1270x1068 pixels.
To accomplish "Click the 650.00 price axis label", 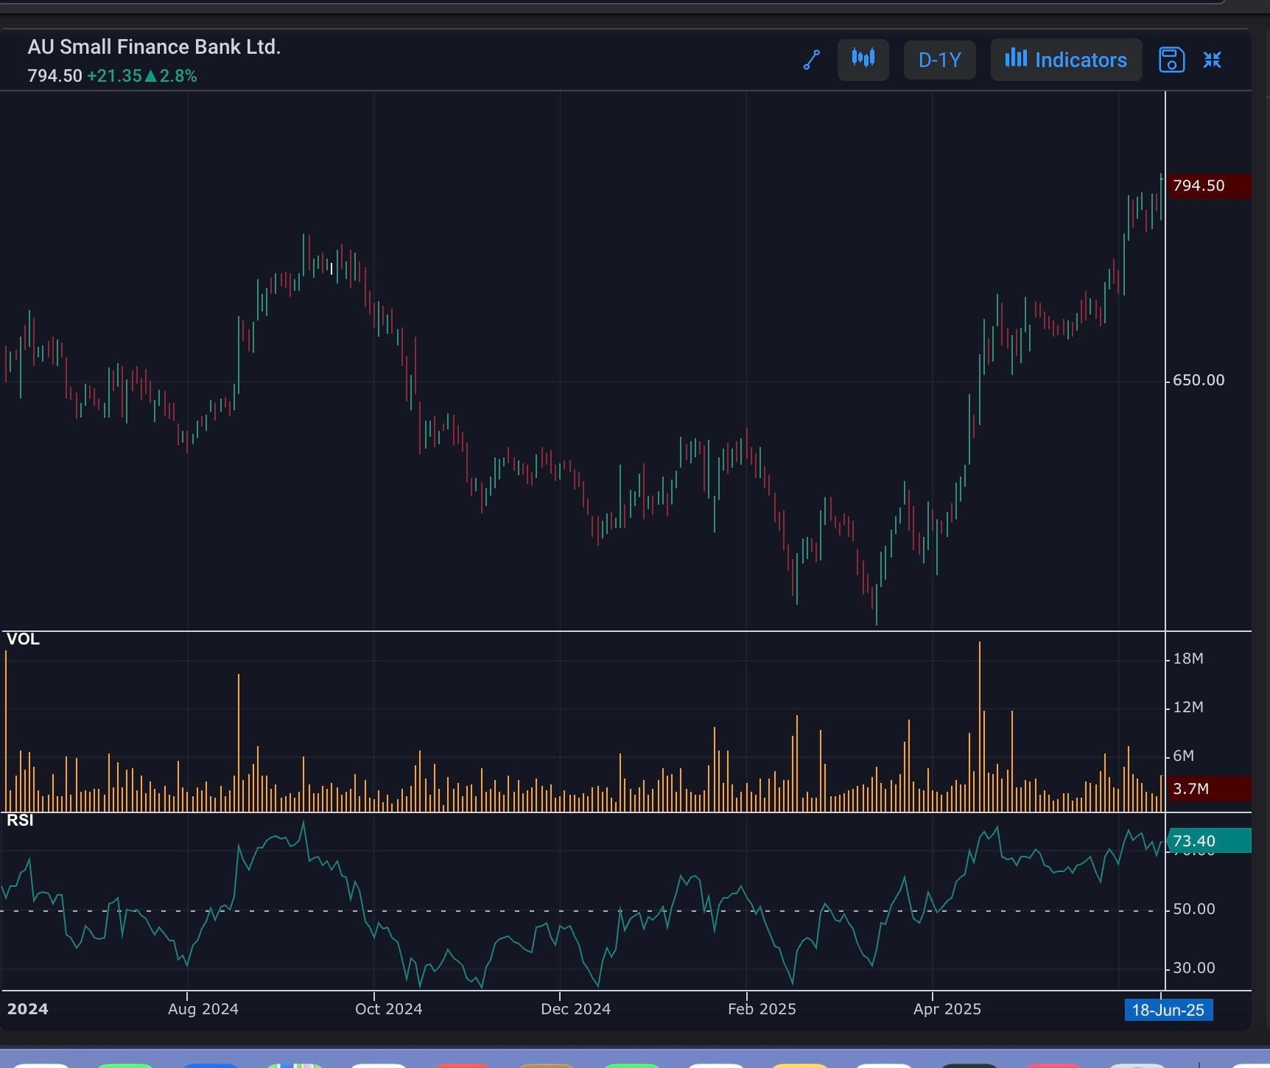I will [1199, 380].
